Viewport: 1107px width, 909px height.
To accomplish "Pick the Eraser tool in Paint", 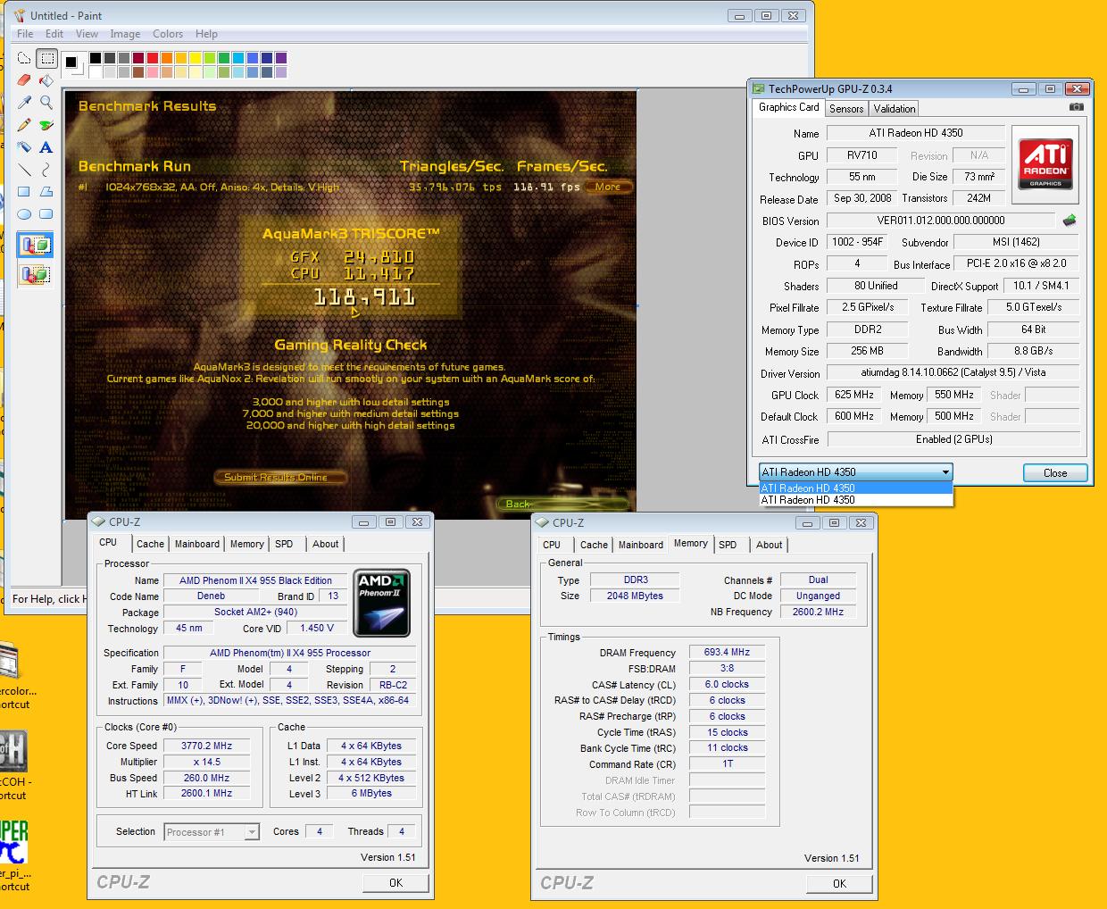I will pos(24,80).
